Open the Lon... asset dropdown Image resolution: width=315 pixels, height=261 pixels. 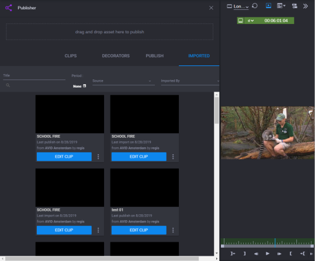point(241,6)
